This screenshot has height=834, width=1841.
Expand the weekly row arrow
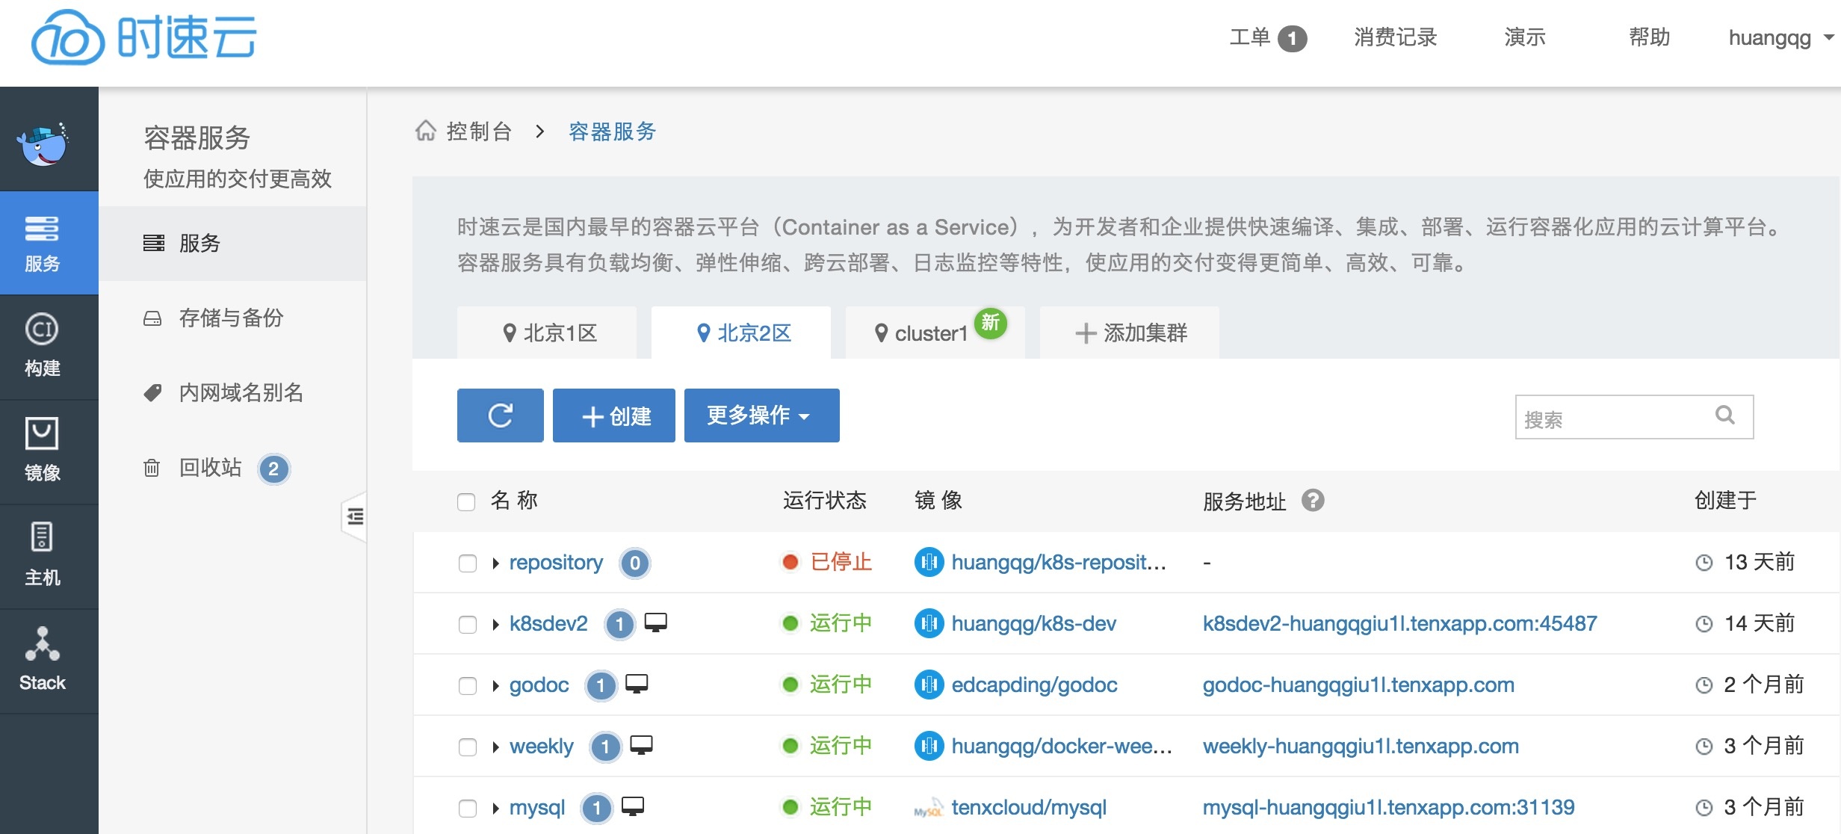click(495, 747)
